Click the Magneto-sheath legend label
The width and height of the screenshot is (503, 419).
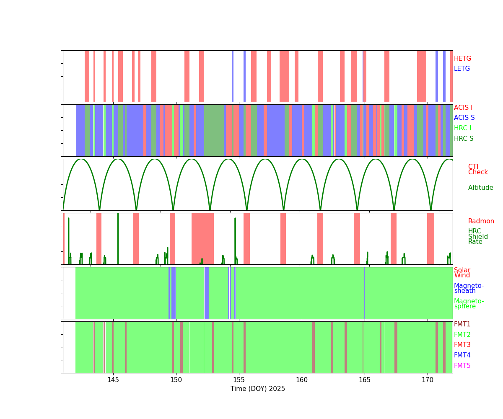pos(469,288)
